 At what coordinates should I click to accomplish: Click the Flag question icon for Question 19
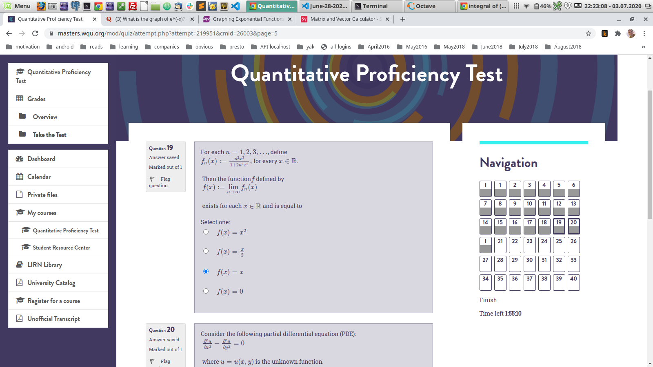(152, 179)
